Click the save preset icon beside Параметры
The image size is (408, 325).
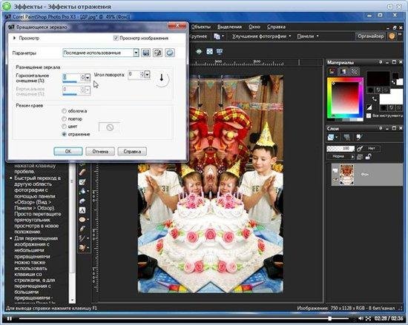click(146, 53)
